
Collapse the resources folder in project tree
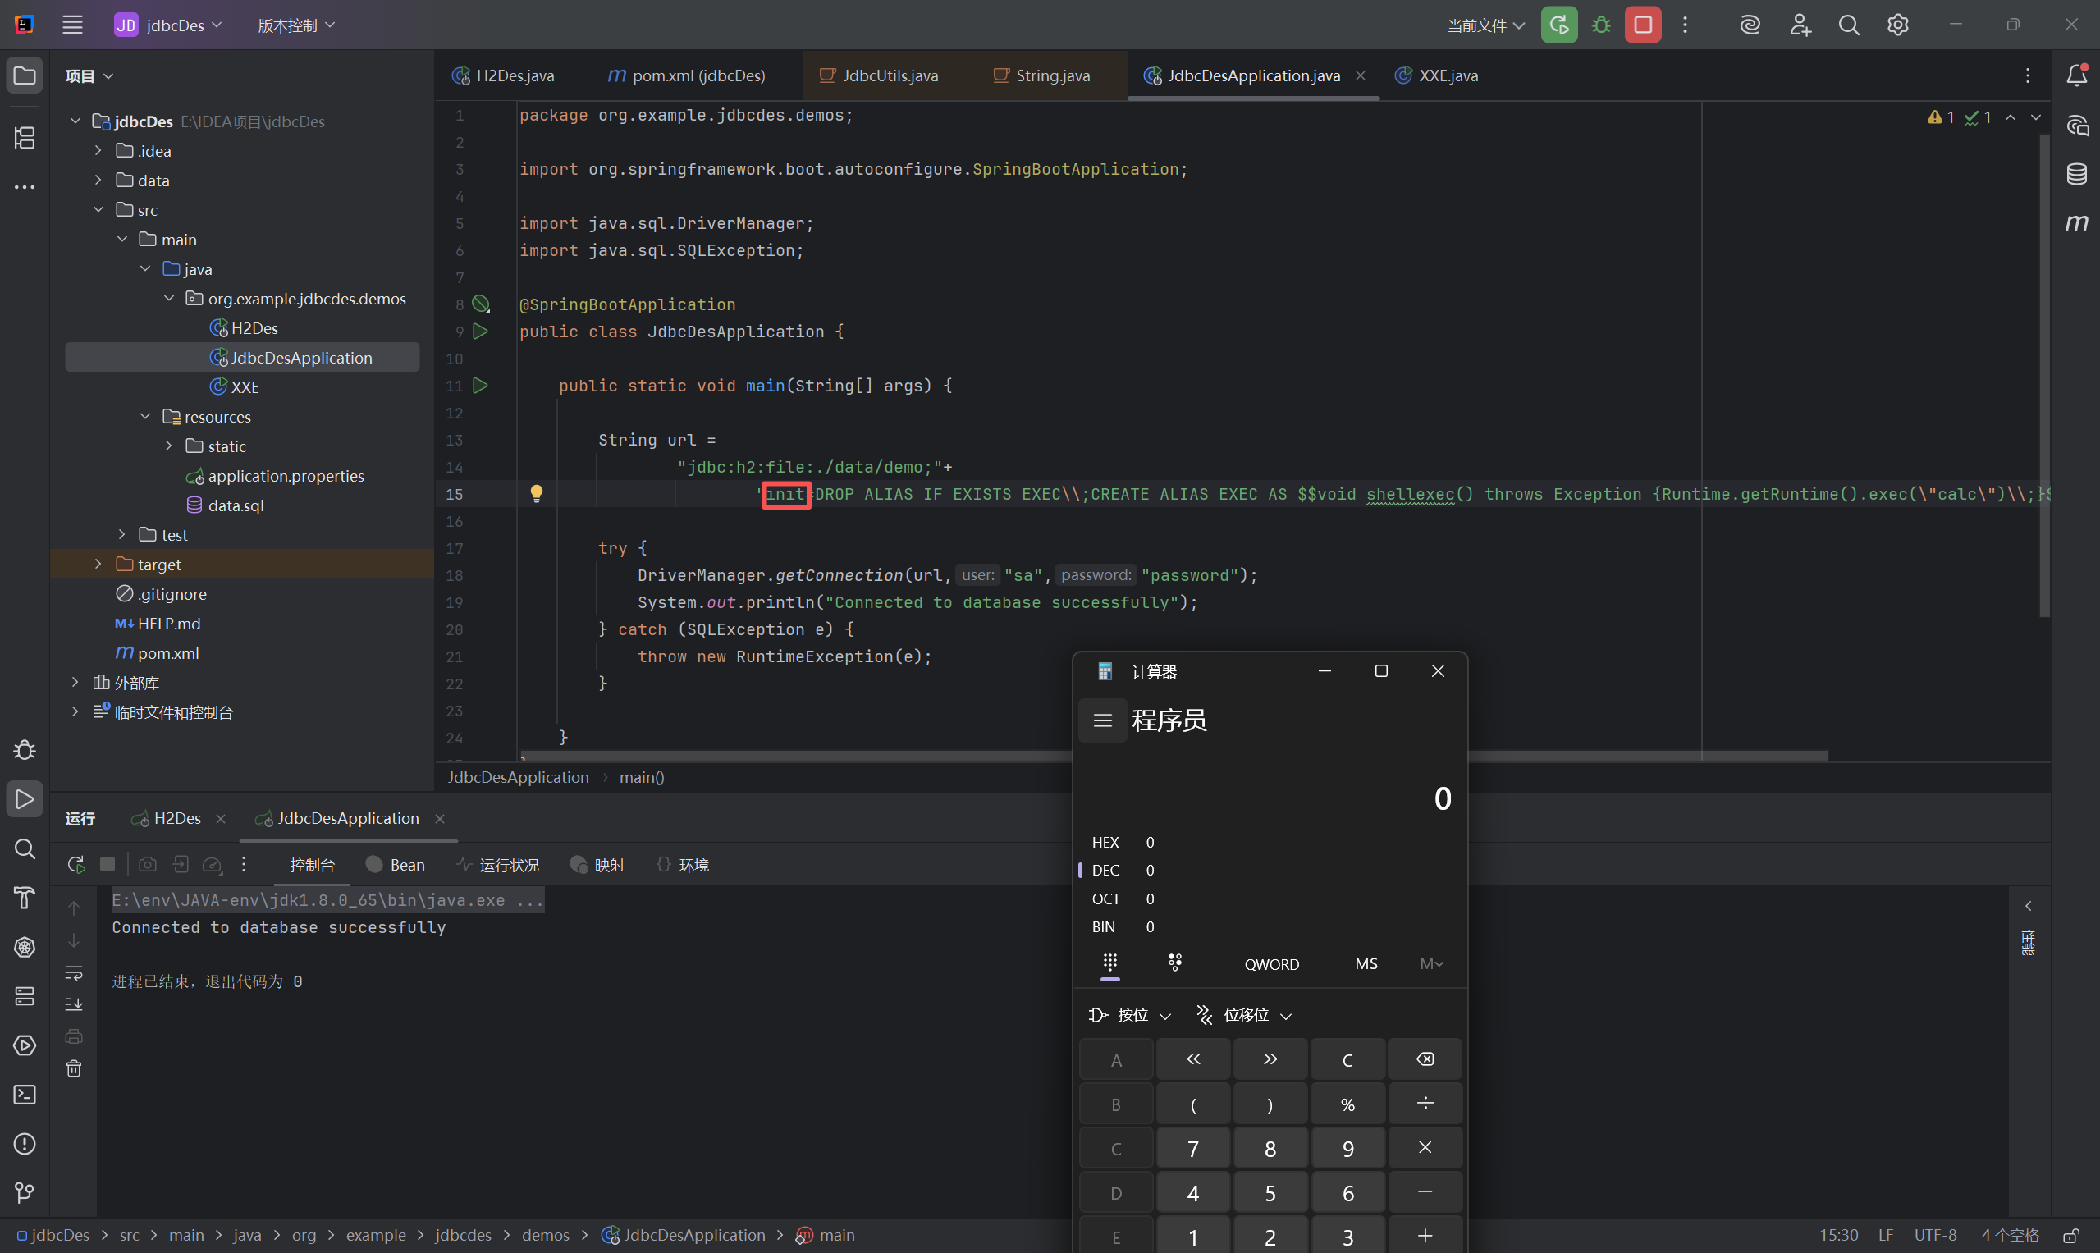point(145,416)
